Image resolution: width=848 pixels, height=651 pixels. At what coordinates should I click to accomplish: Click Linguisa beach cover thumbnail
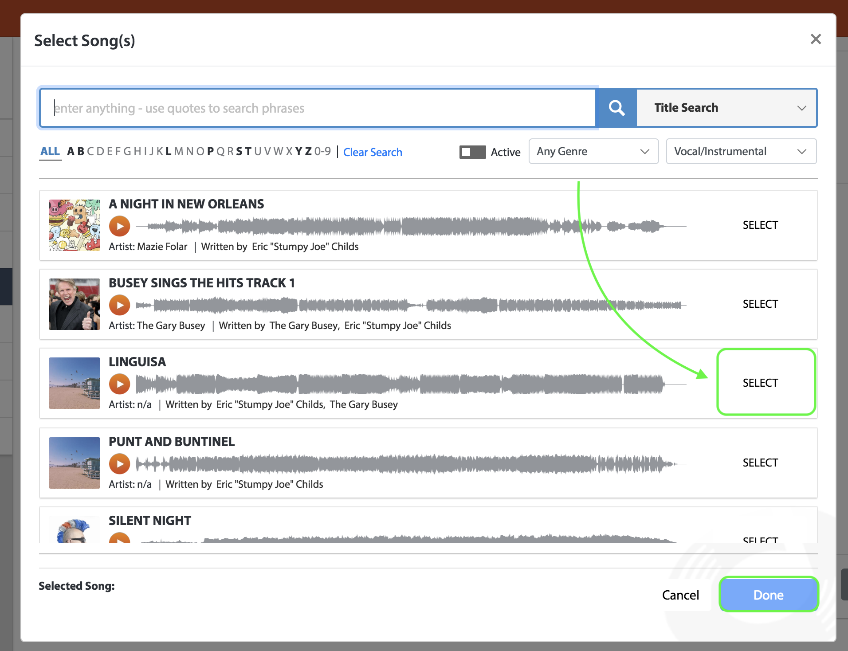75,383
